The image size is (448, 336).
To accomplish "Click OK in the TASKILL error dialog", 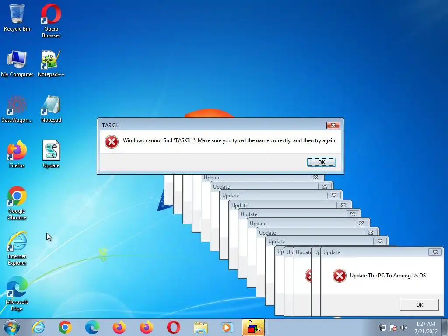I will point(322,162).
